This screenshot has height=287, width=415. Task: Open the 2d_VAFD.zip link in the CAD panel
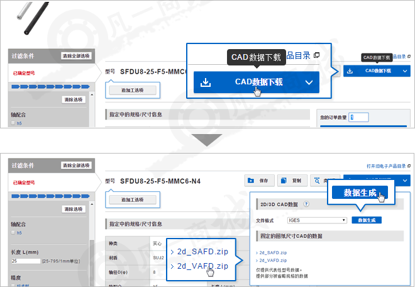[273, 260]
